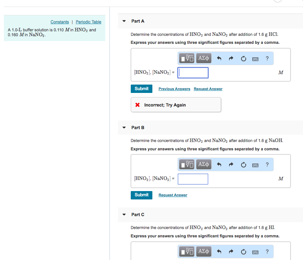Image resolution: width=303 pixels, height=260 pixels.
Task: Select the Greek symbols ΑΣφ icon in Part A
Action: tap(204, 58)
